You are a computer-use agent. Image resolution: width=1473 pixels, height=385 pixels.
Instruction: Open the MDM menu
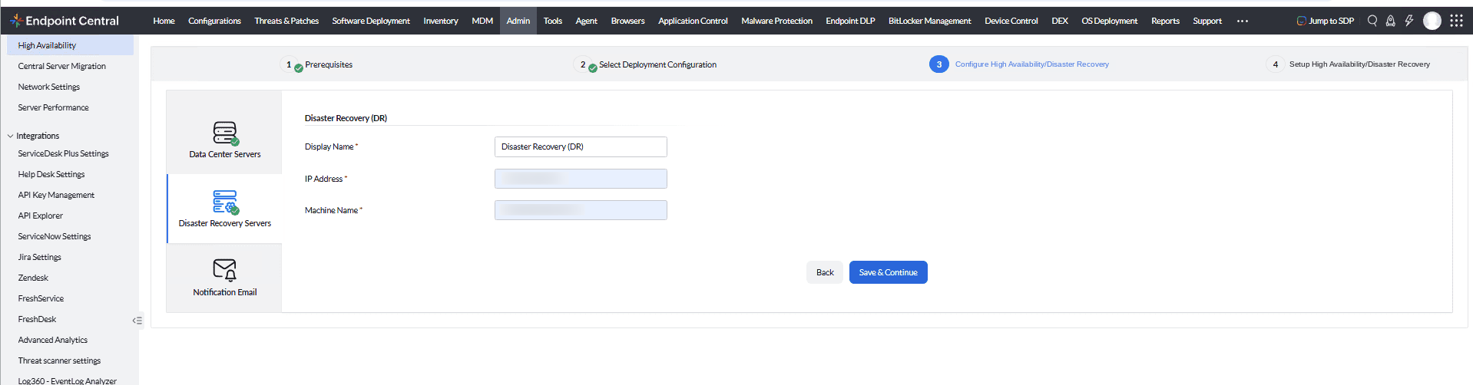(482, 21)
